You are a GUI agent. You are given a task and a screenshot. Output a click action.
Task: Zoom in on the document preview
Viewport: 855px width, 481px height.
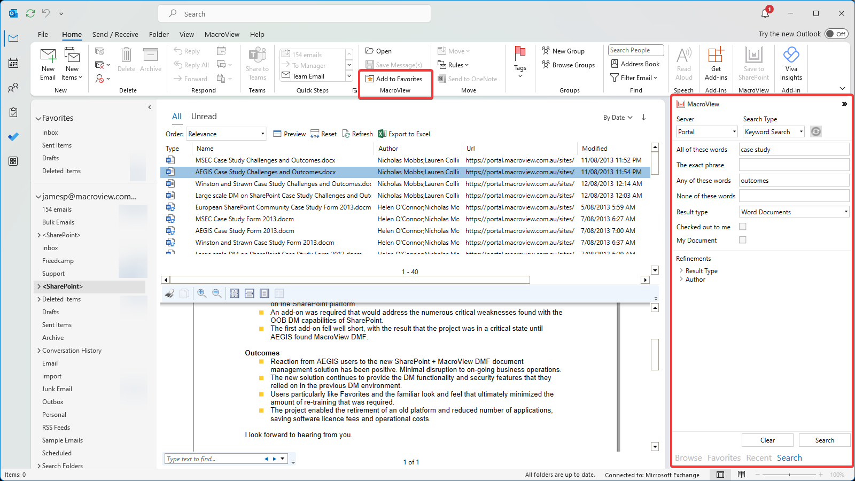[202, 293]
